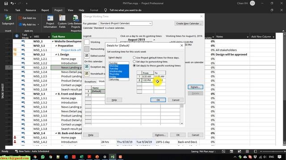Open Add New Column dropdown arrow
The height and width of the screenshot is (160, 286).
click(273, 37)
